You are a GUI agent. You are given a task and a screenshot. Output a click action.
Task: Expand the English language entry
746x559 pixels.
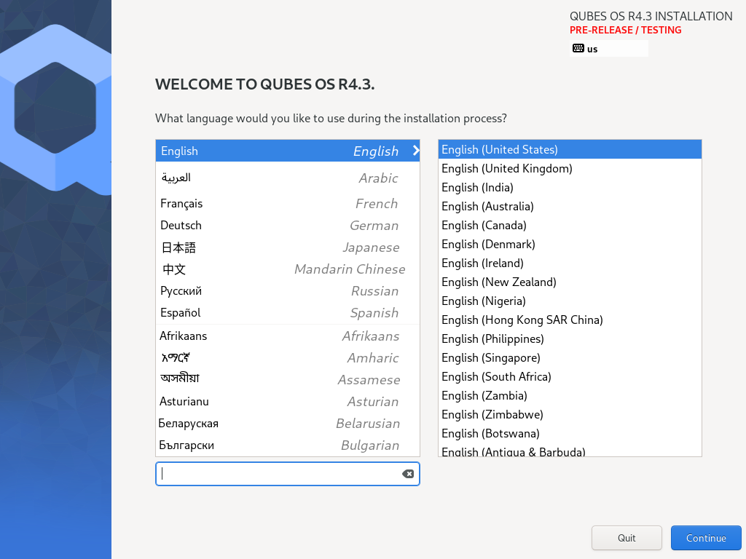[415, 151]
